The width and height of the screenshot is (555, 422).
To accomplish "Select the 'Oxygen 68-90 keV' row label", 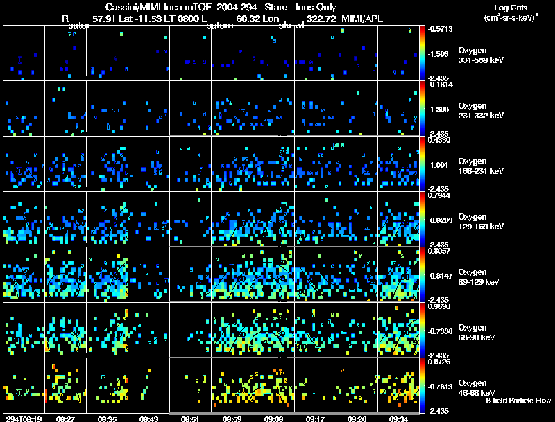I will [x=477, y=333].
